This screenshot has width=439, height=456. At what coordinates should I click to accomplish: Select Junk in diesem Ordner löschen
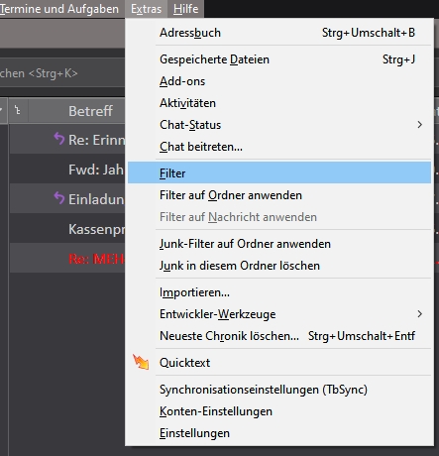click(279, 266)
